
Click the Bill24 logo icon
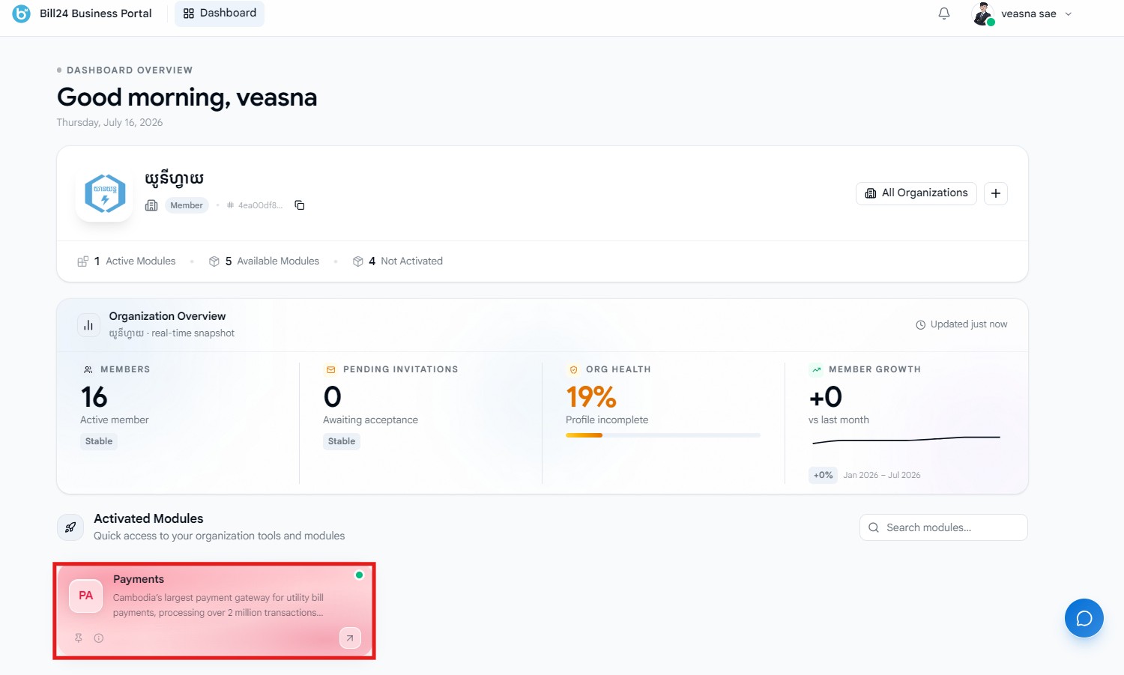(22, 13)
